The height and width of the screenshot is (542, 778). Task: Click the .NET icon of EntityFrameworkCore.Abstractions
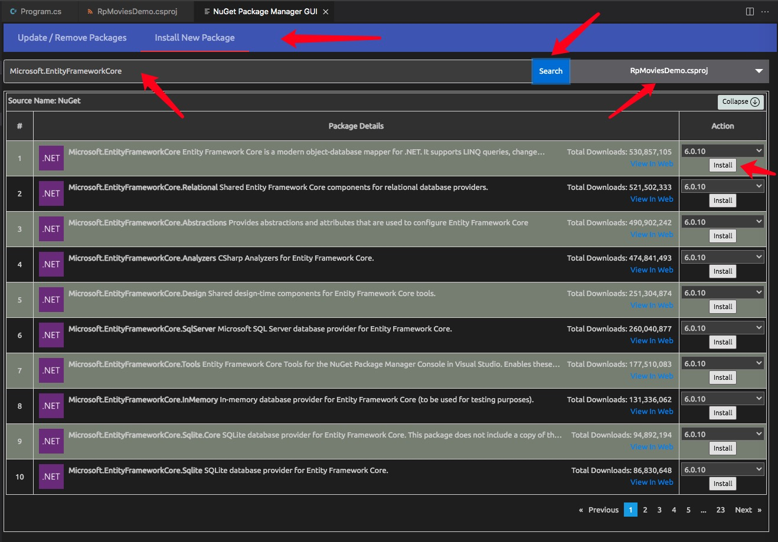(x=51, y=229)
